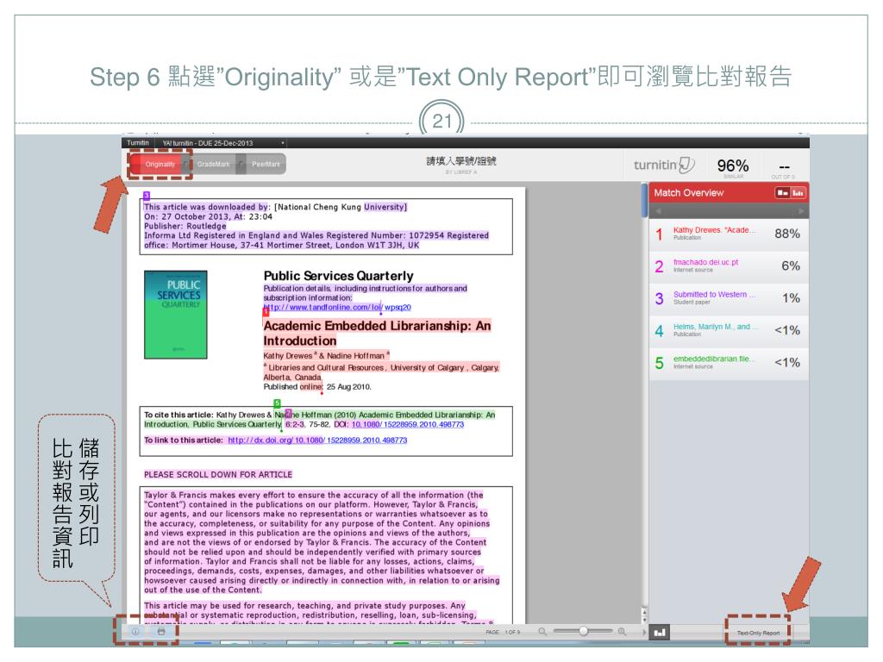Image resolution: width=883 pixels, height=662 pixels.
Task: Select the all-sources bar chart view toggle
Action: pyautogui.click(x=798, y=192)
